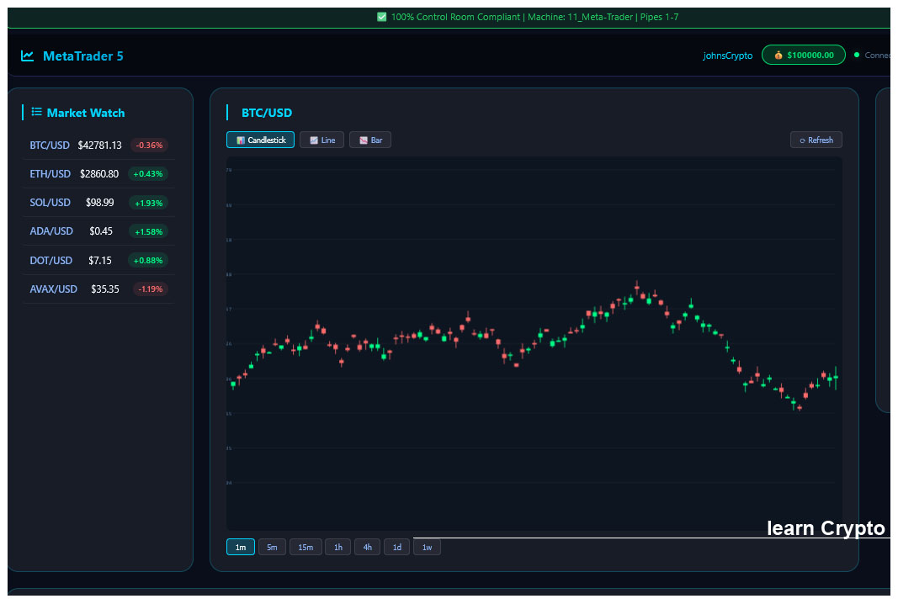Click the green connection status dot
The image size is (898, 604).
pos(857,55)
